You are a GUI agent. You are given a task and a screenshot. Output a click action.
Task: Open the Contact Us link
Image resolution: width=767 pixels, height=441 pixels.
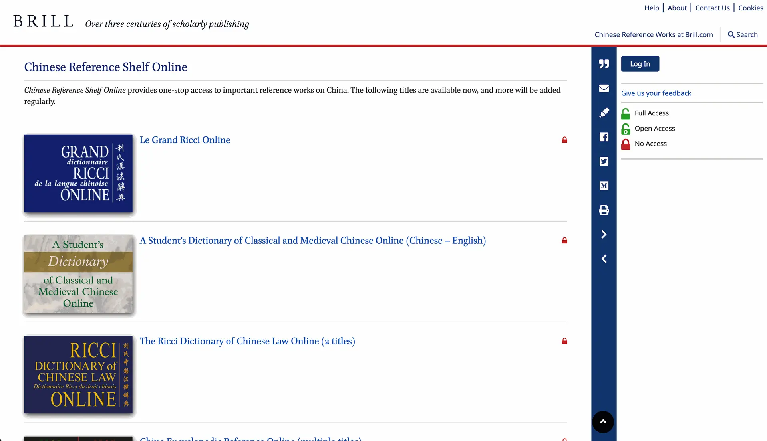click(712, 8)
